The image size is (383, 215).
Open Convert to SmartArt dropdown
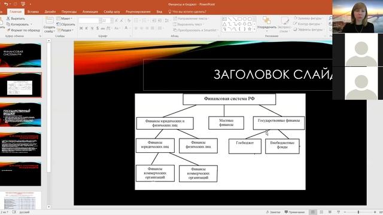tap(196, 30)
